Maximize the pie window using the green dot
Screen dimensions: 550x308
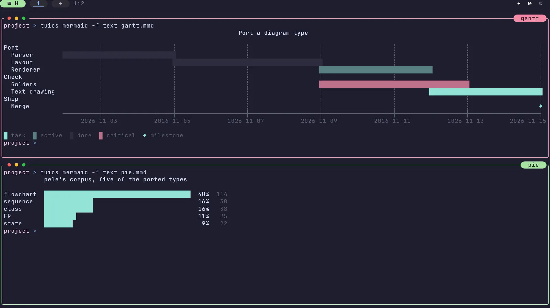point(24,165)
